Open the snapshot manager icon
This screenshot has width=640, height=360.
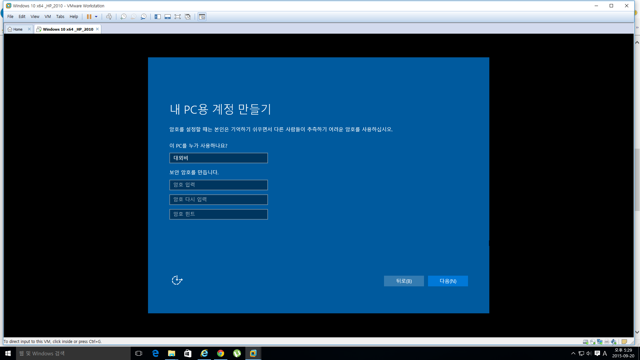[x=143, y=17]
